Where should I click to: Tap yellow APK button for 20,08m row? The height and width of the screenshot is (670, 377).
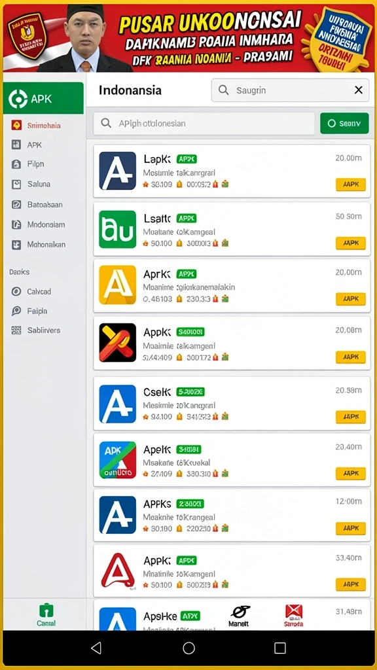(351, 357)
